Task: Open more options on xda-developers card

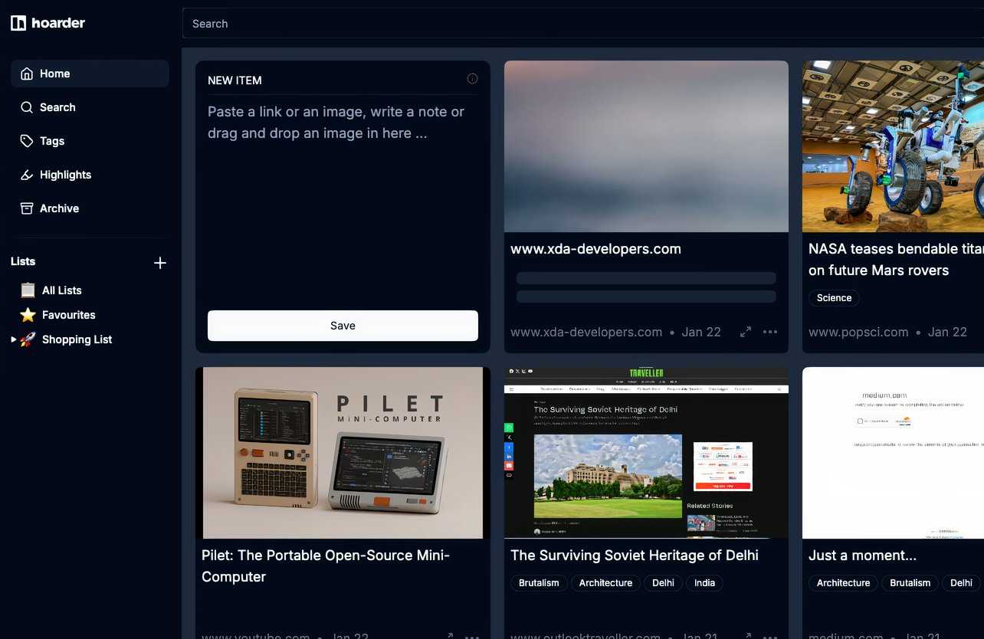Action: 770,332
